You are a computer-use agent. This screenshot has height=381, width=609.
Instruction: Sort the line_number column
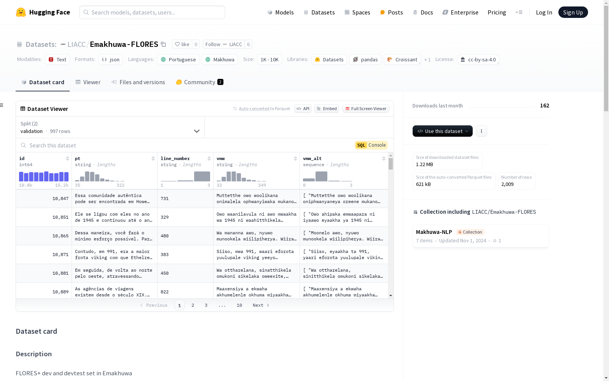coord(209,158)
